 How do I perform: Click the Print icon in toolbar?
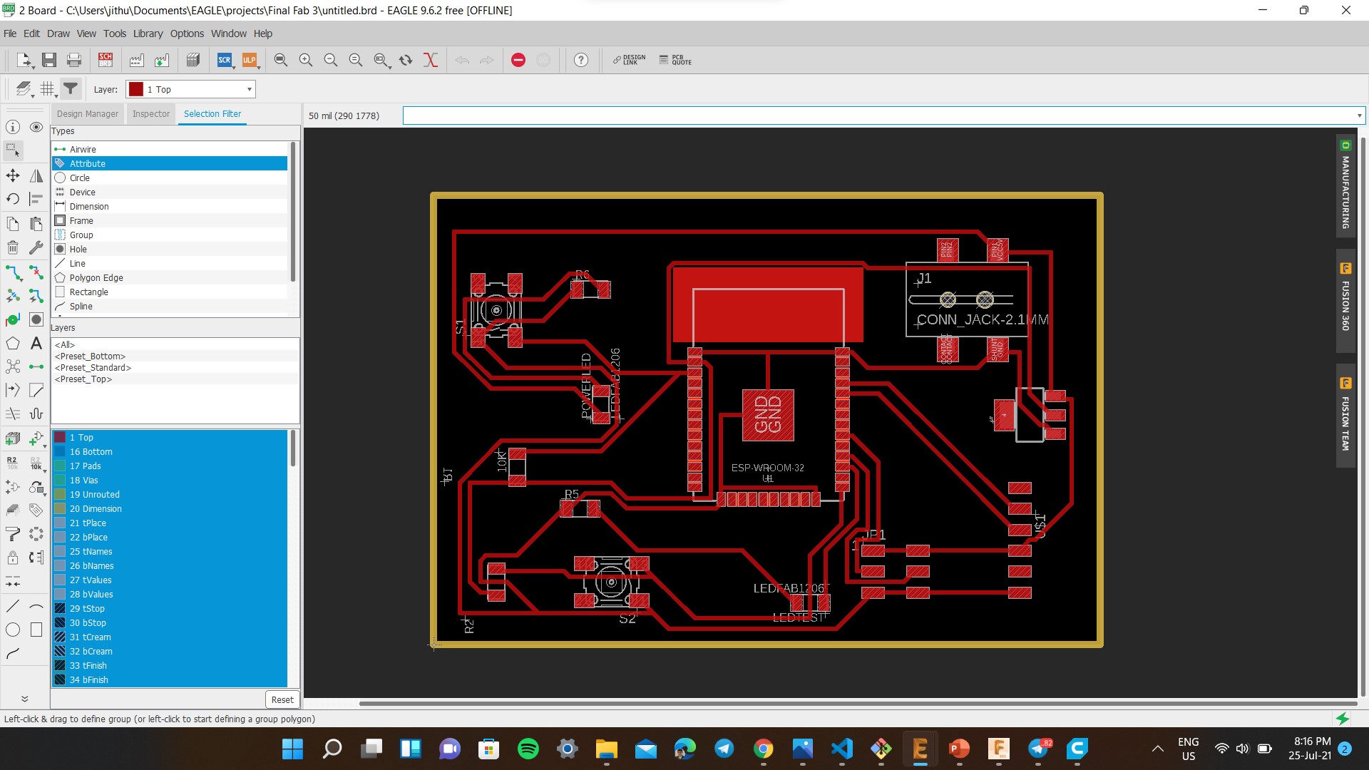(x=74, y=61)
